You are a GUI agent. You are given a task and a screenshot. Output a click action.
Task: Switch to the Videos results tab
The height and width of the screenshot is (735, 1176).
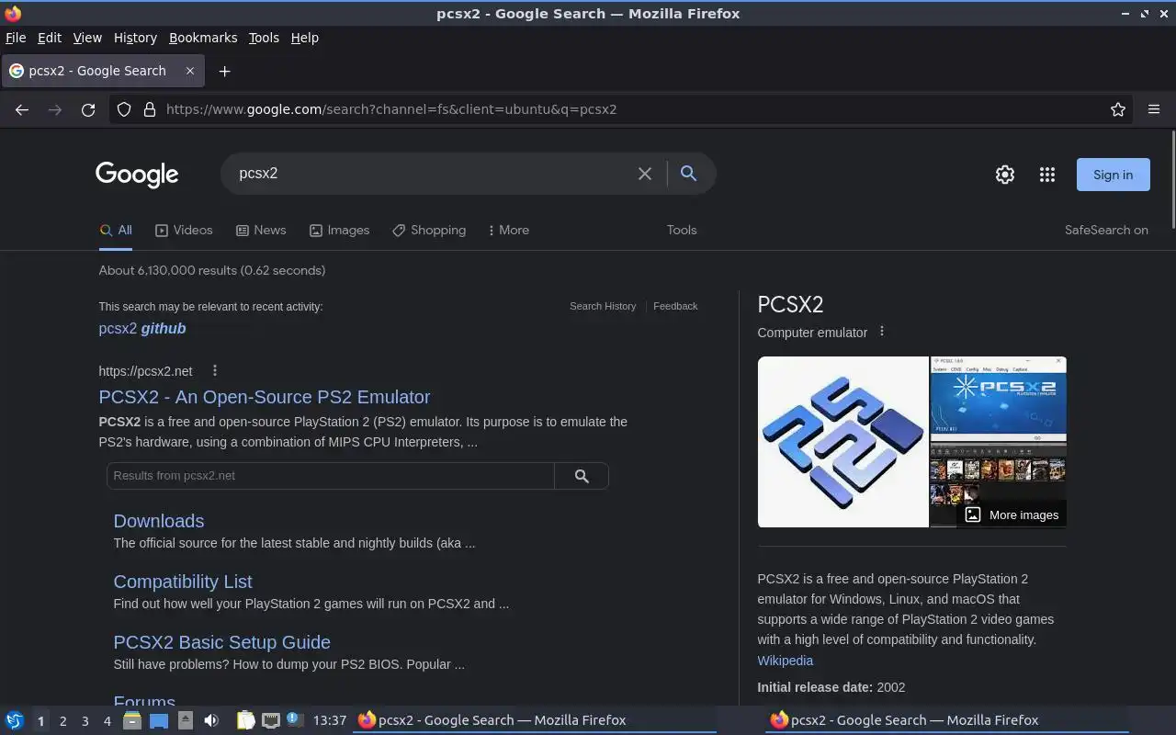(x=184, y=230)
